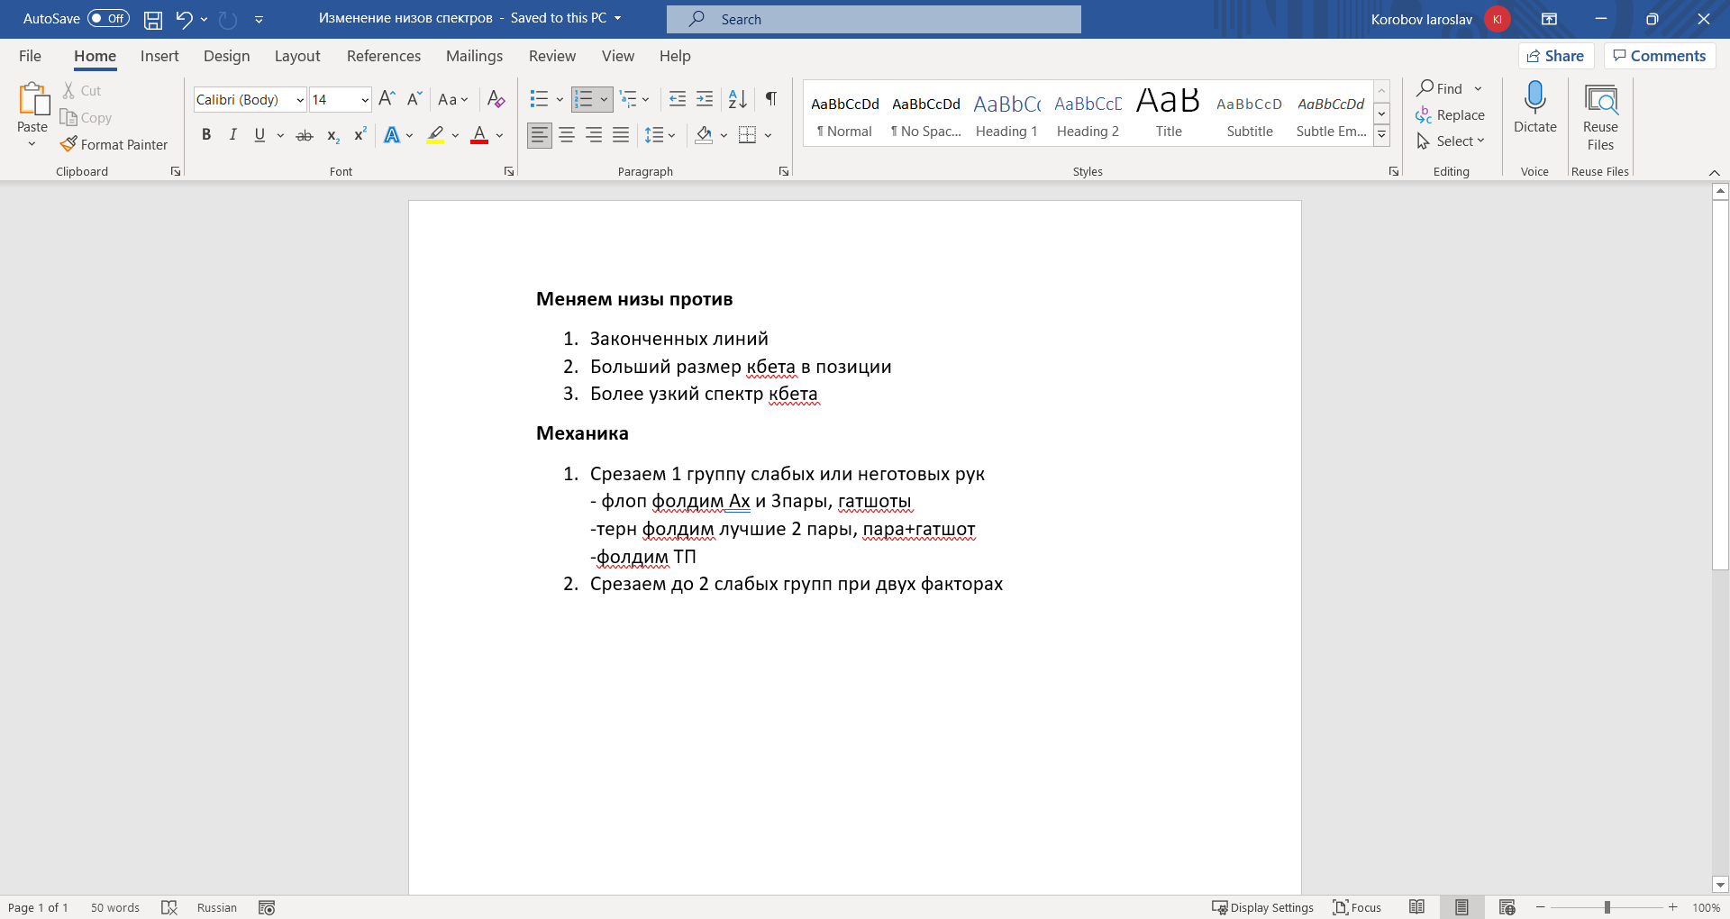Justify the paragraph text

coord(621,135)
